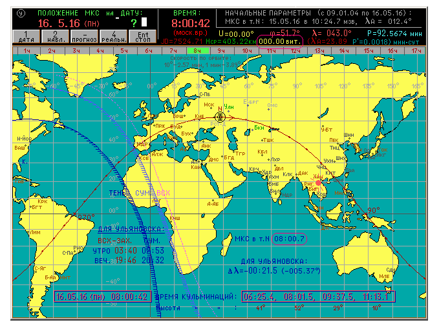Click the 'JD=7524.71' Julian date value
The height and width of the screenshot is (329, 439).
click(x=182, y=42)
